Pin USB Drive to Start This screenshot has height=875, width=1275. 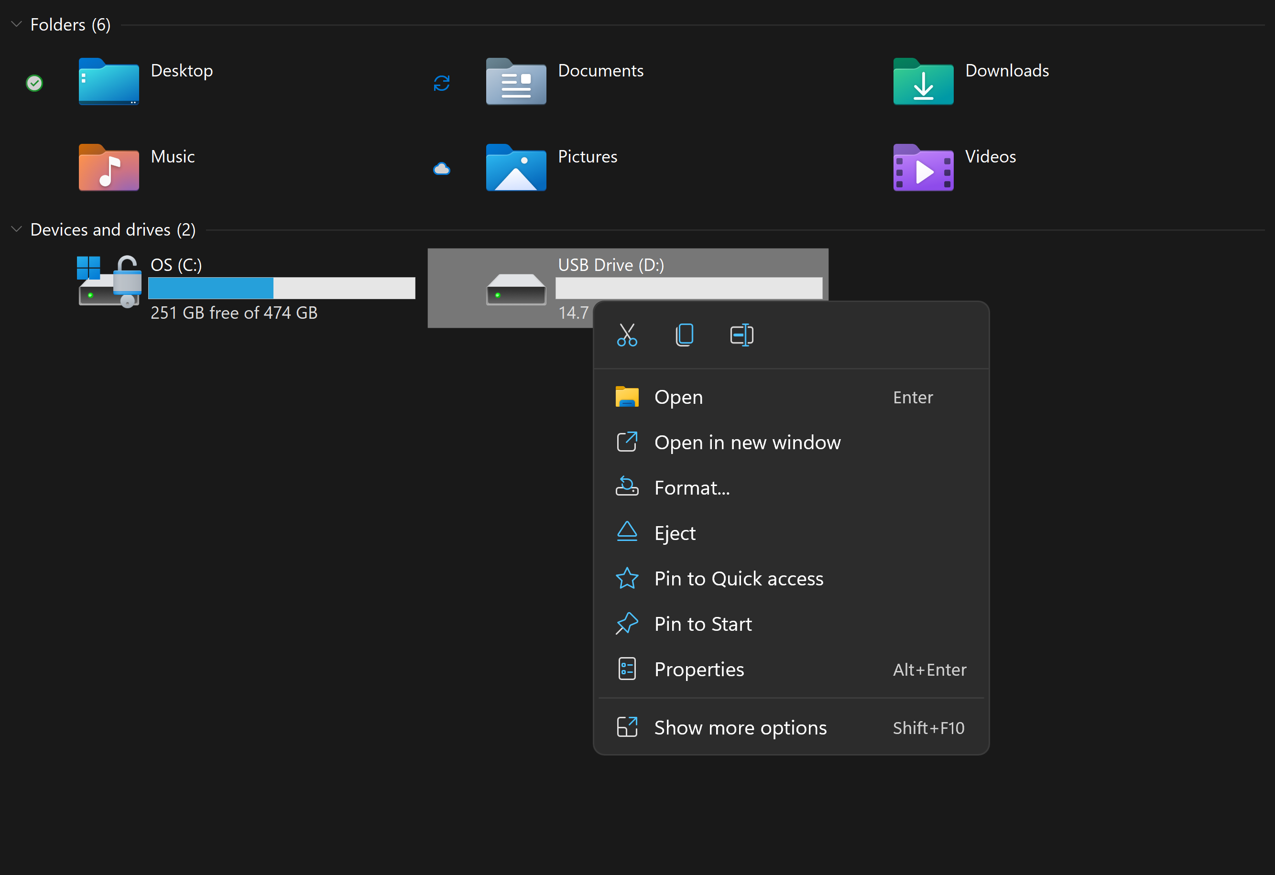(702, 623)
